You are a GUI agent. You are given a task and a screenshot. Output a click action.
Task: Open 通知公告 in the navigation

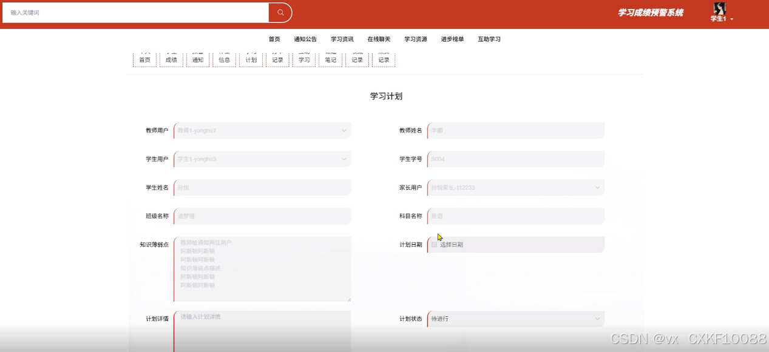[x=305, y=39]
